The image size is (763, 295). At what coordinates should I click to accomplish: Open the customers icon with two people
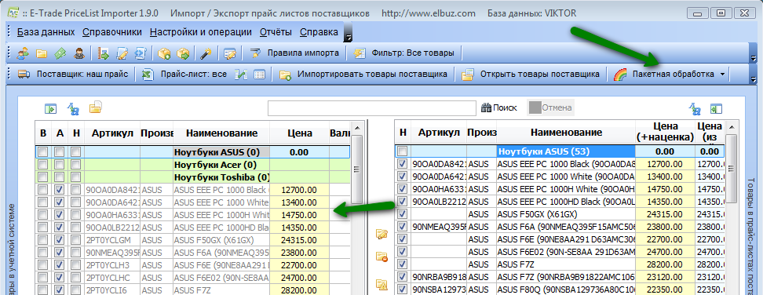coord(23,53)
